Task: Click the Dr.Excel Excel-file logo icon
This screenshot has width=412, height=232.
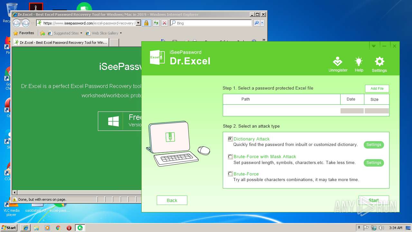Action: click(157, 57)
